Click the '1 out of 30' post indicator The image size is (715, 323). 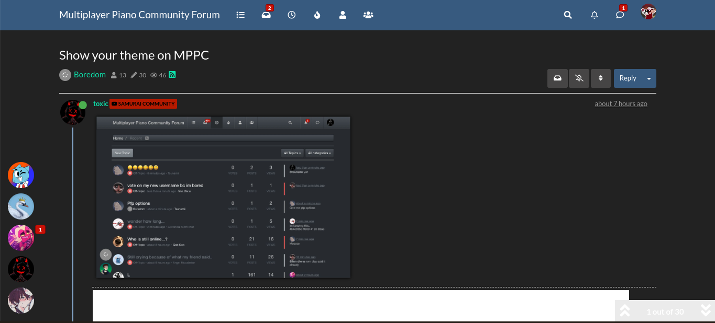coord(665,312)
